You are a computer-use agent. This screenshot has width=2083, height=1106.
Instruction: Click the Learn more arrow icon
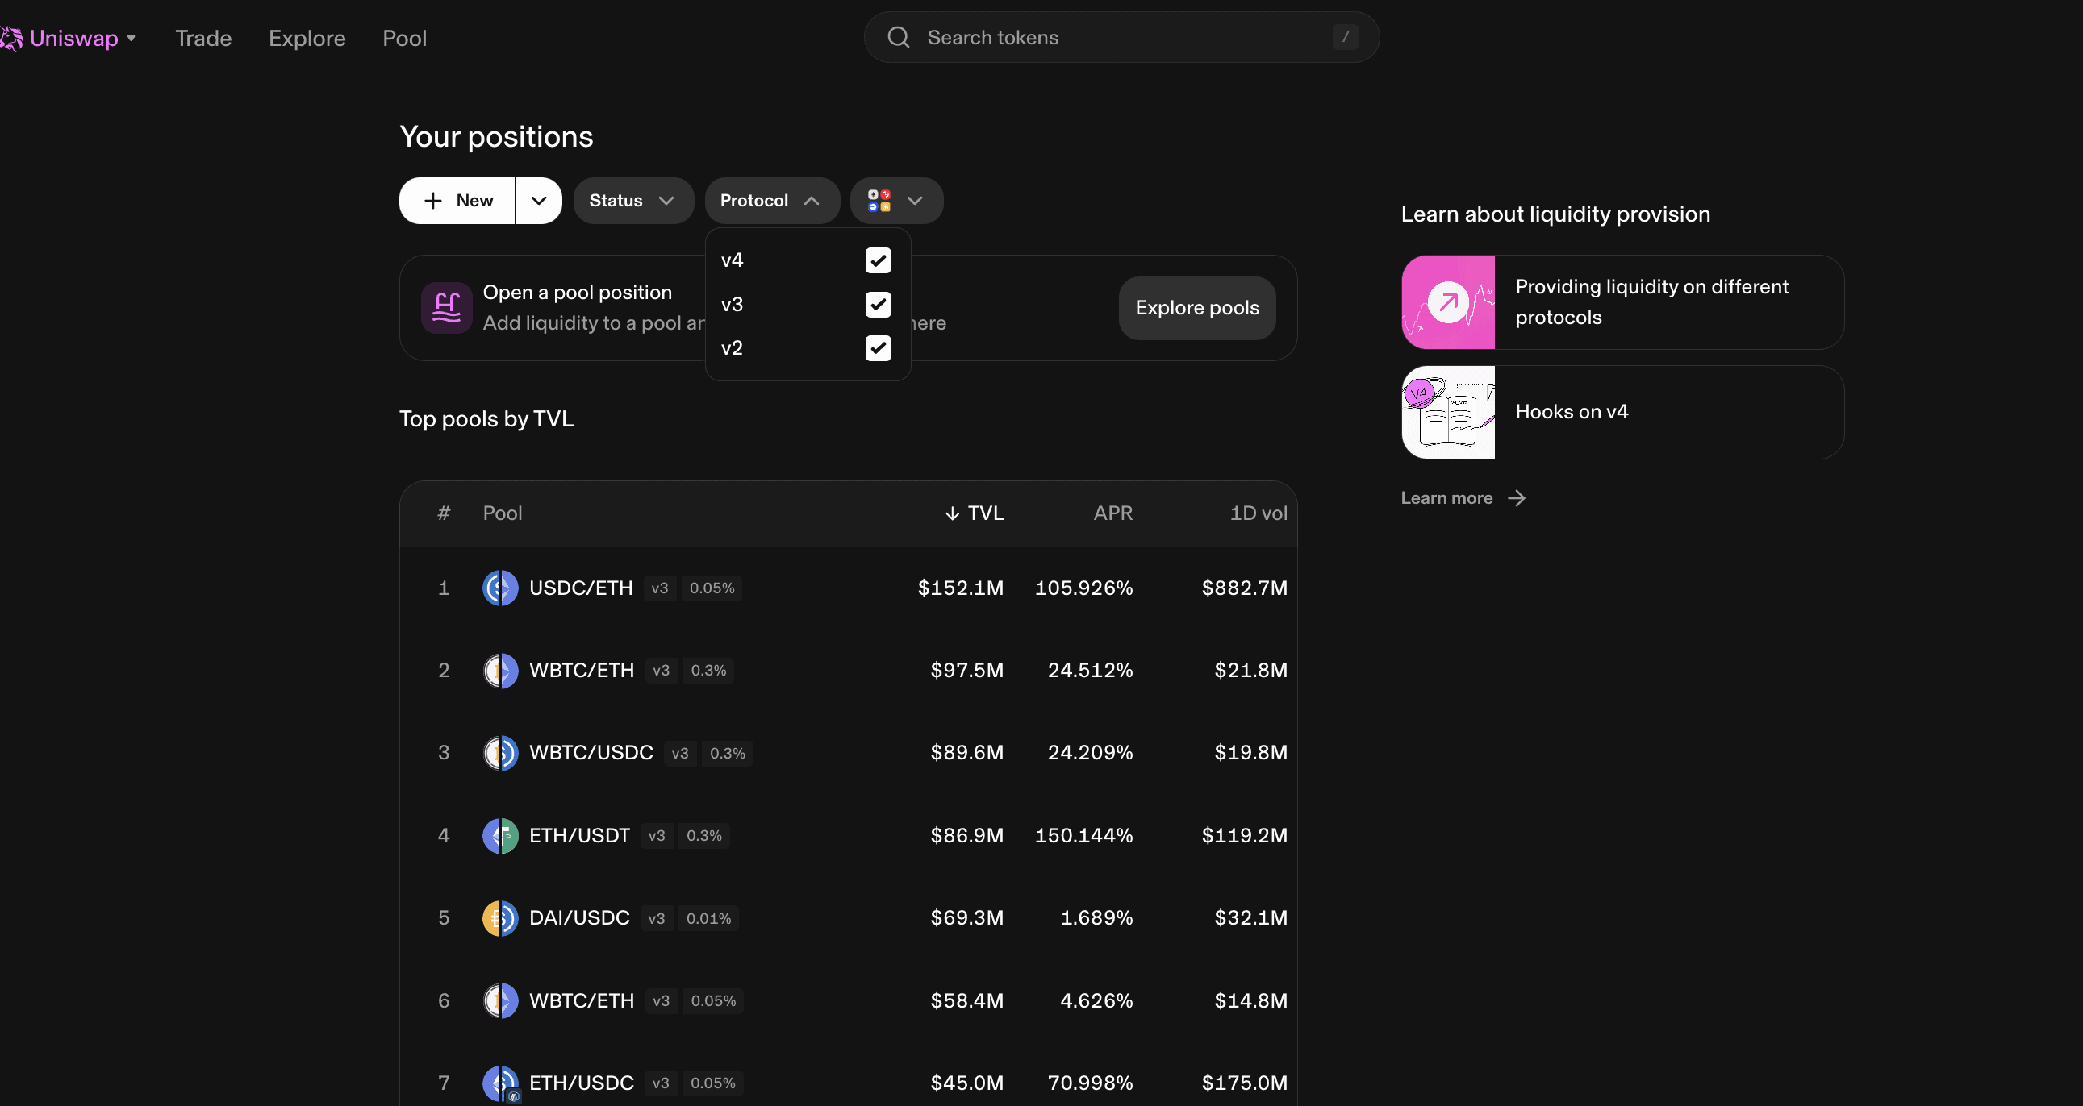coord(1517,498)
